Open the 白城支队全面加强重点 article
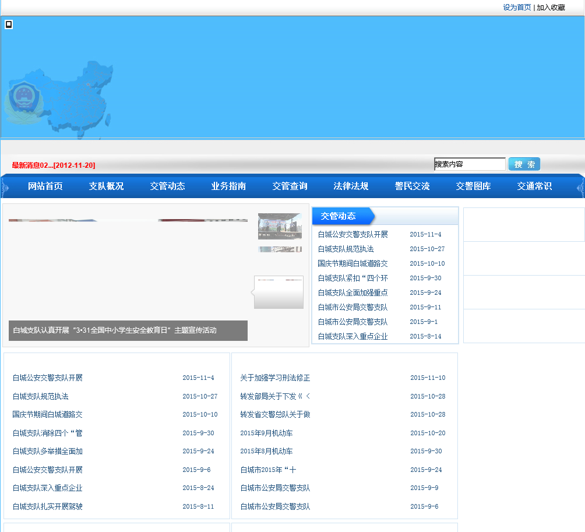 (353, 293)
